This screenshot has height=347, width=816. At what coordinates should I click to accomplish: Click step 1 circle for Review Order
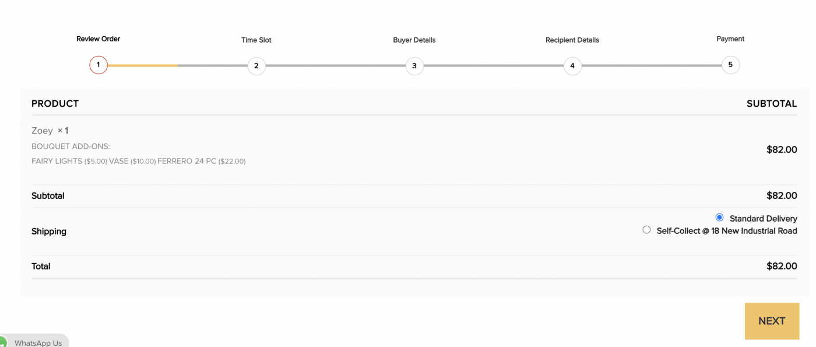point(99,65)
